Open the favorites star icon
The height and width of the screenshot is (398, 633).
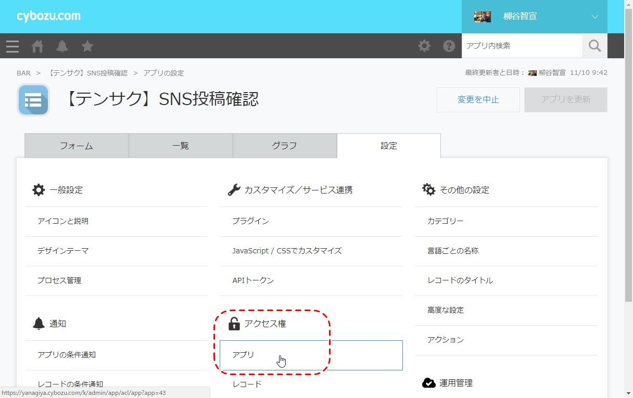click(x=87, y=46)
